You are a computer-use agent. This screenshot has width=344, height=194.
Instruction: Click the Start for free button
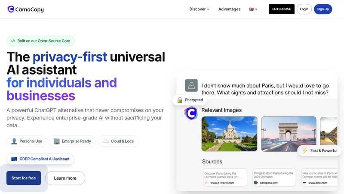click(x=24, y=178)
